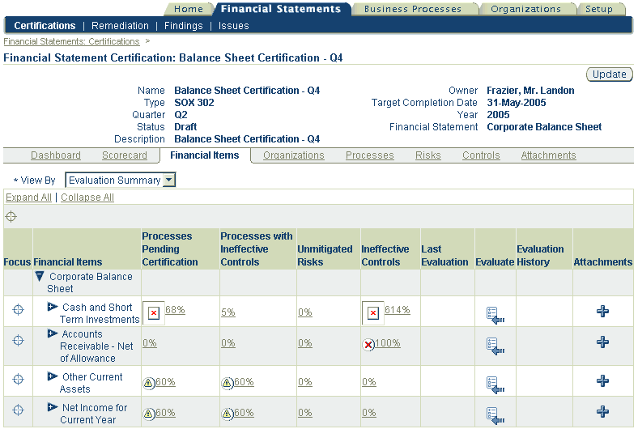The image size is (638, 429).
Task: Click the Corporate Balance Sheet item text
Action: (x=90, y=282)
